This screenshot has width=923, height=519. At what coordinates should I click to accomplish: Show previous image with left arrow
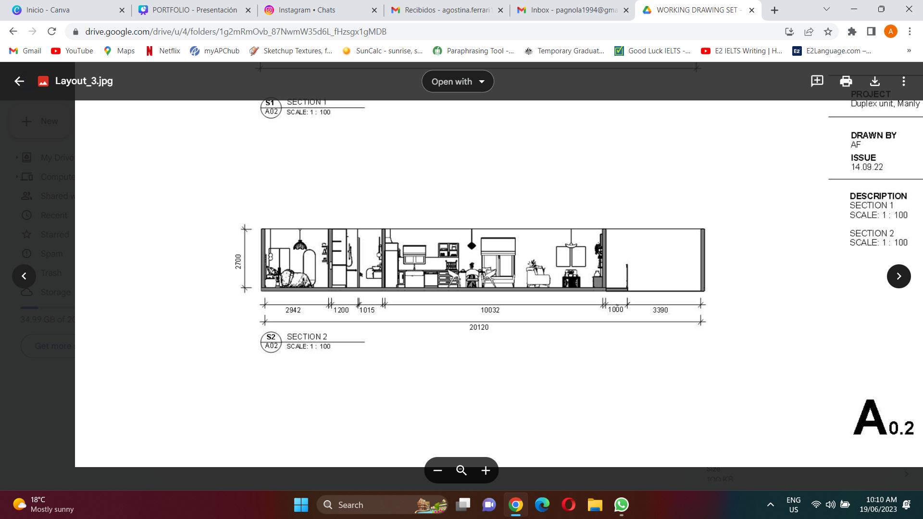click(24, 276)
